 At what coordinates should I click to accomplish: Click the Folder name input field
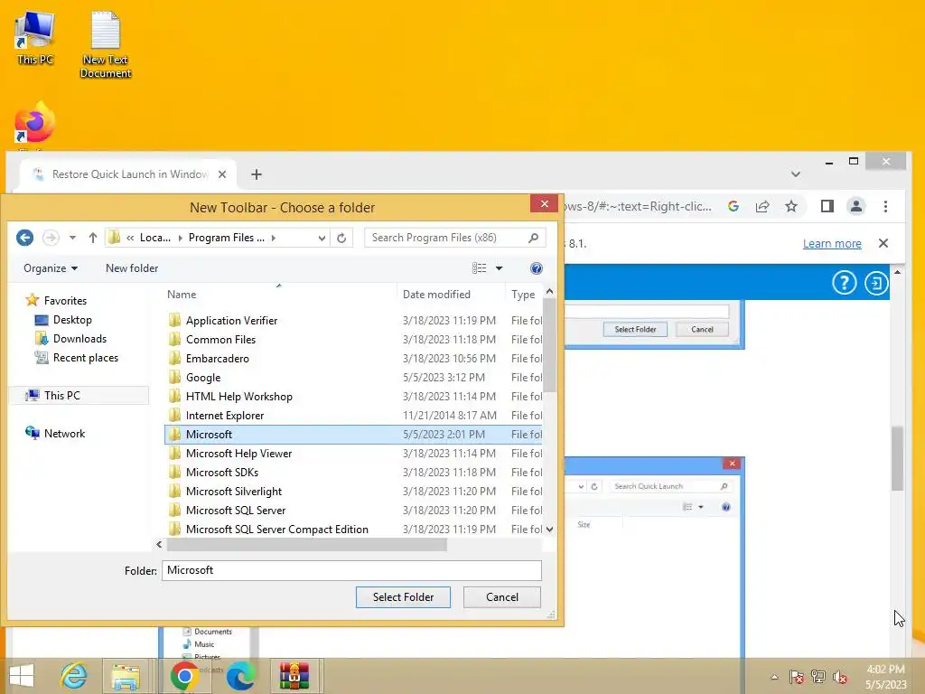[x=351, y=570]
